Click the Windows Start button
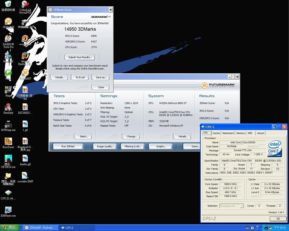 10,228
